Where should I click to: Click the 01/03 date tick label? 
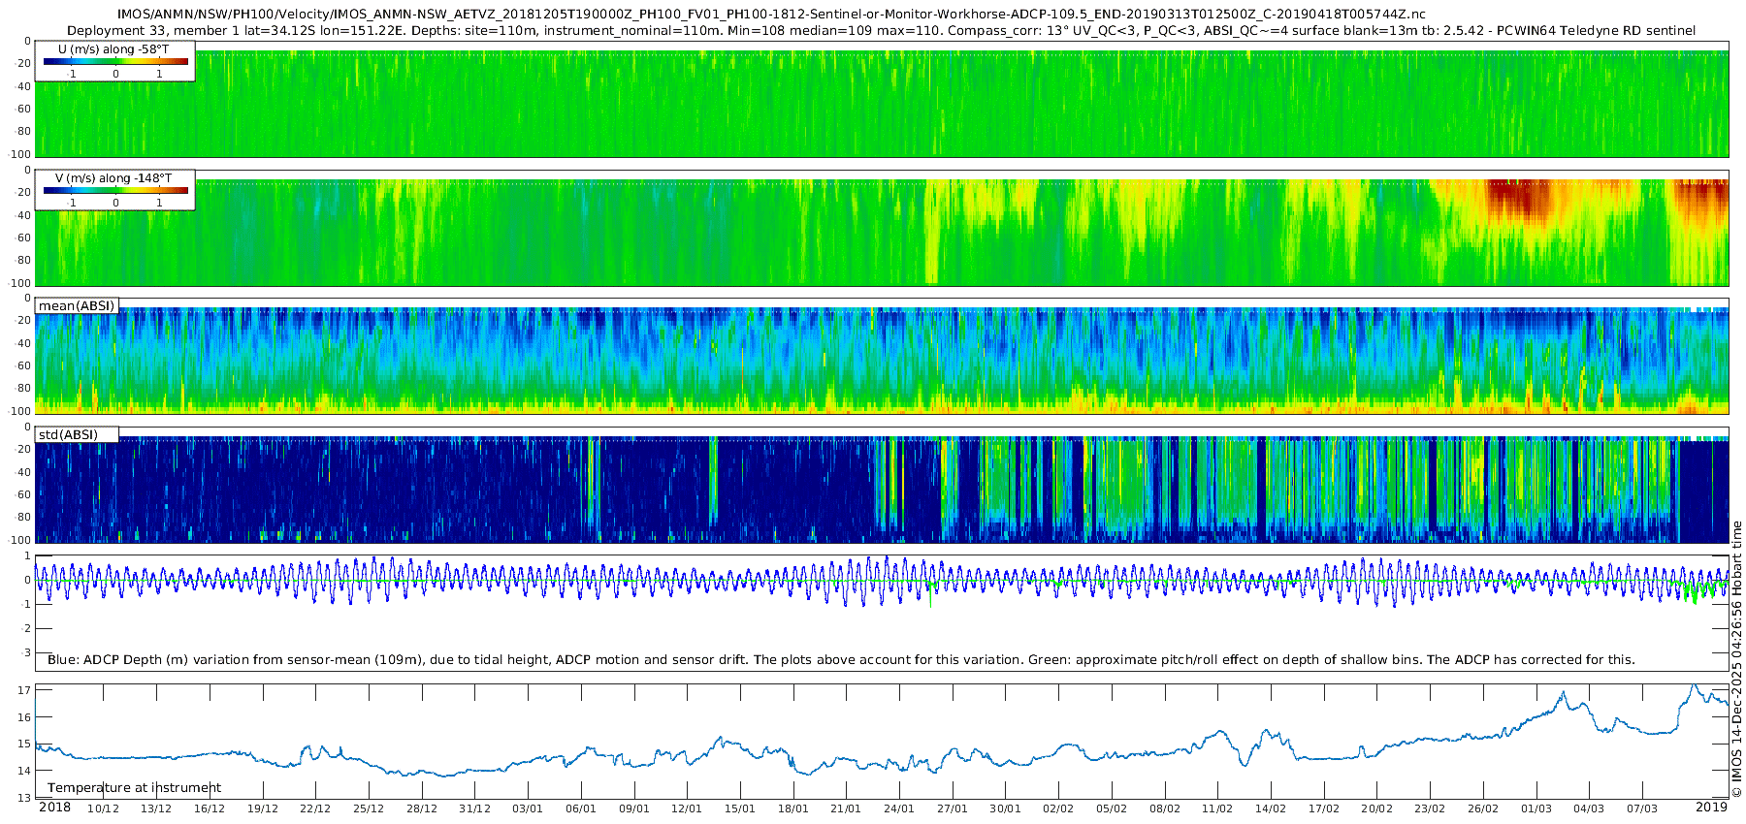point(1536,808)
